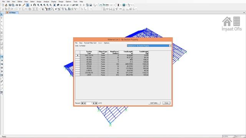Click the Save model icon
The height and width of the screenshot is (138, 246).
[x=10, y=5]
